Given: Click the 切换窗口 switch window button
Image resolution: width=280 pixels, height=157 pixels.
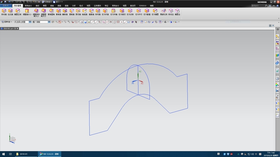Looking at the screenshot, I should coord(46,2).
